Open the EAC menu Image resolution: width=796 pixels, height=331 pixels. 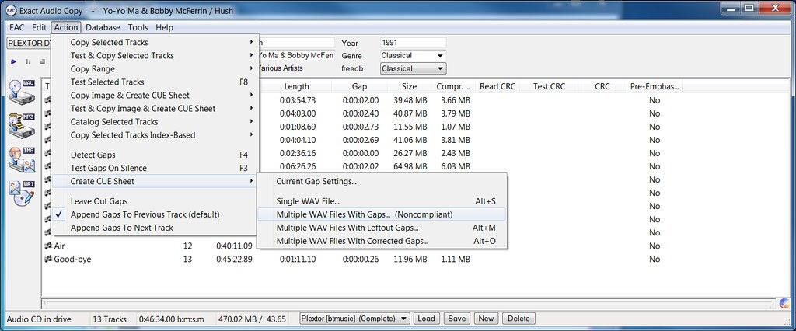click(x=17, y=27)
